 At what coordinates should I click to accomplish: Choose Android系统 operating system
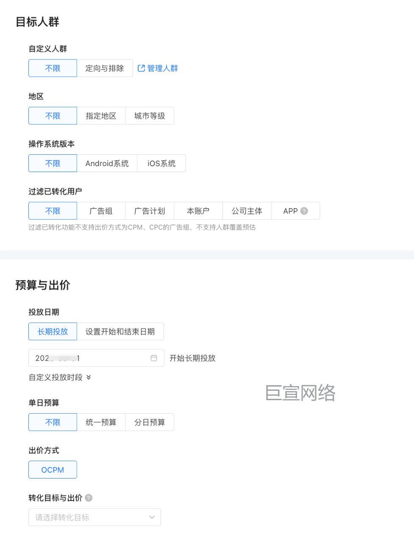107,163
